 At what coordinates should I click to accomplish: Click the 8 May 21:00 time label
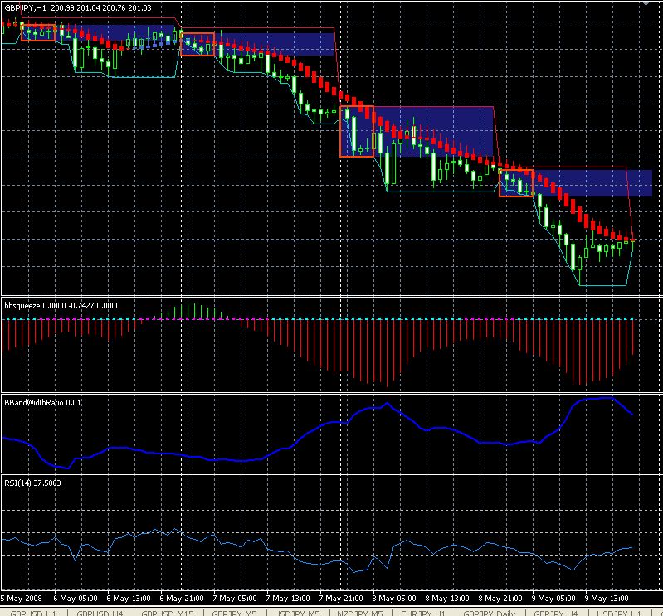500,599
